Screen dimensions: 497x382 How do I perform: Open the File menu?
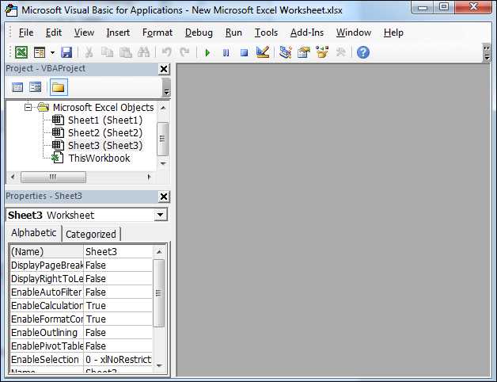click(x=25, y=32)
